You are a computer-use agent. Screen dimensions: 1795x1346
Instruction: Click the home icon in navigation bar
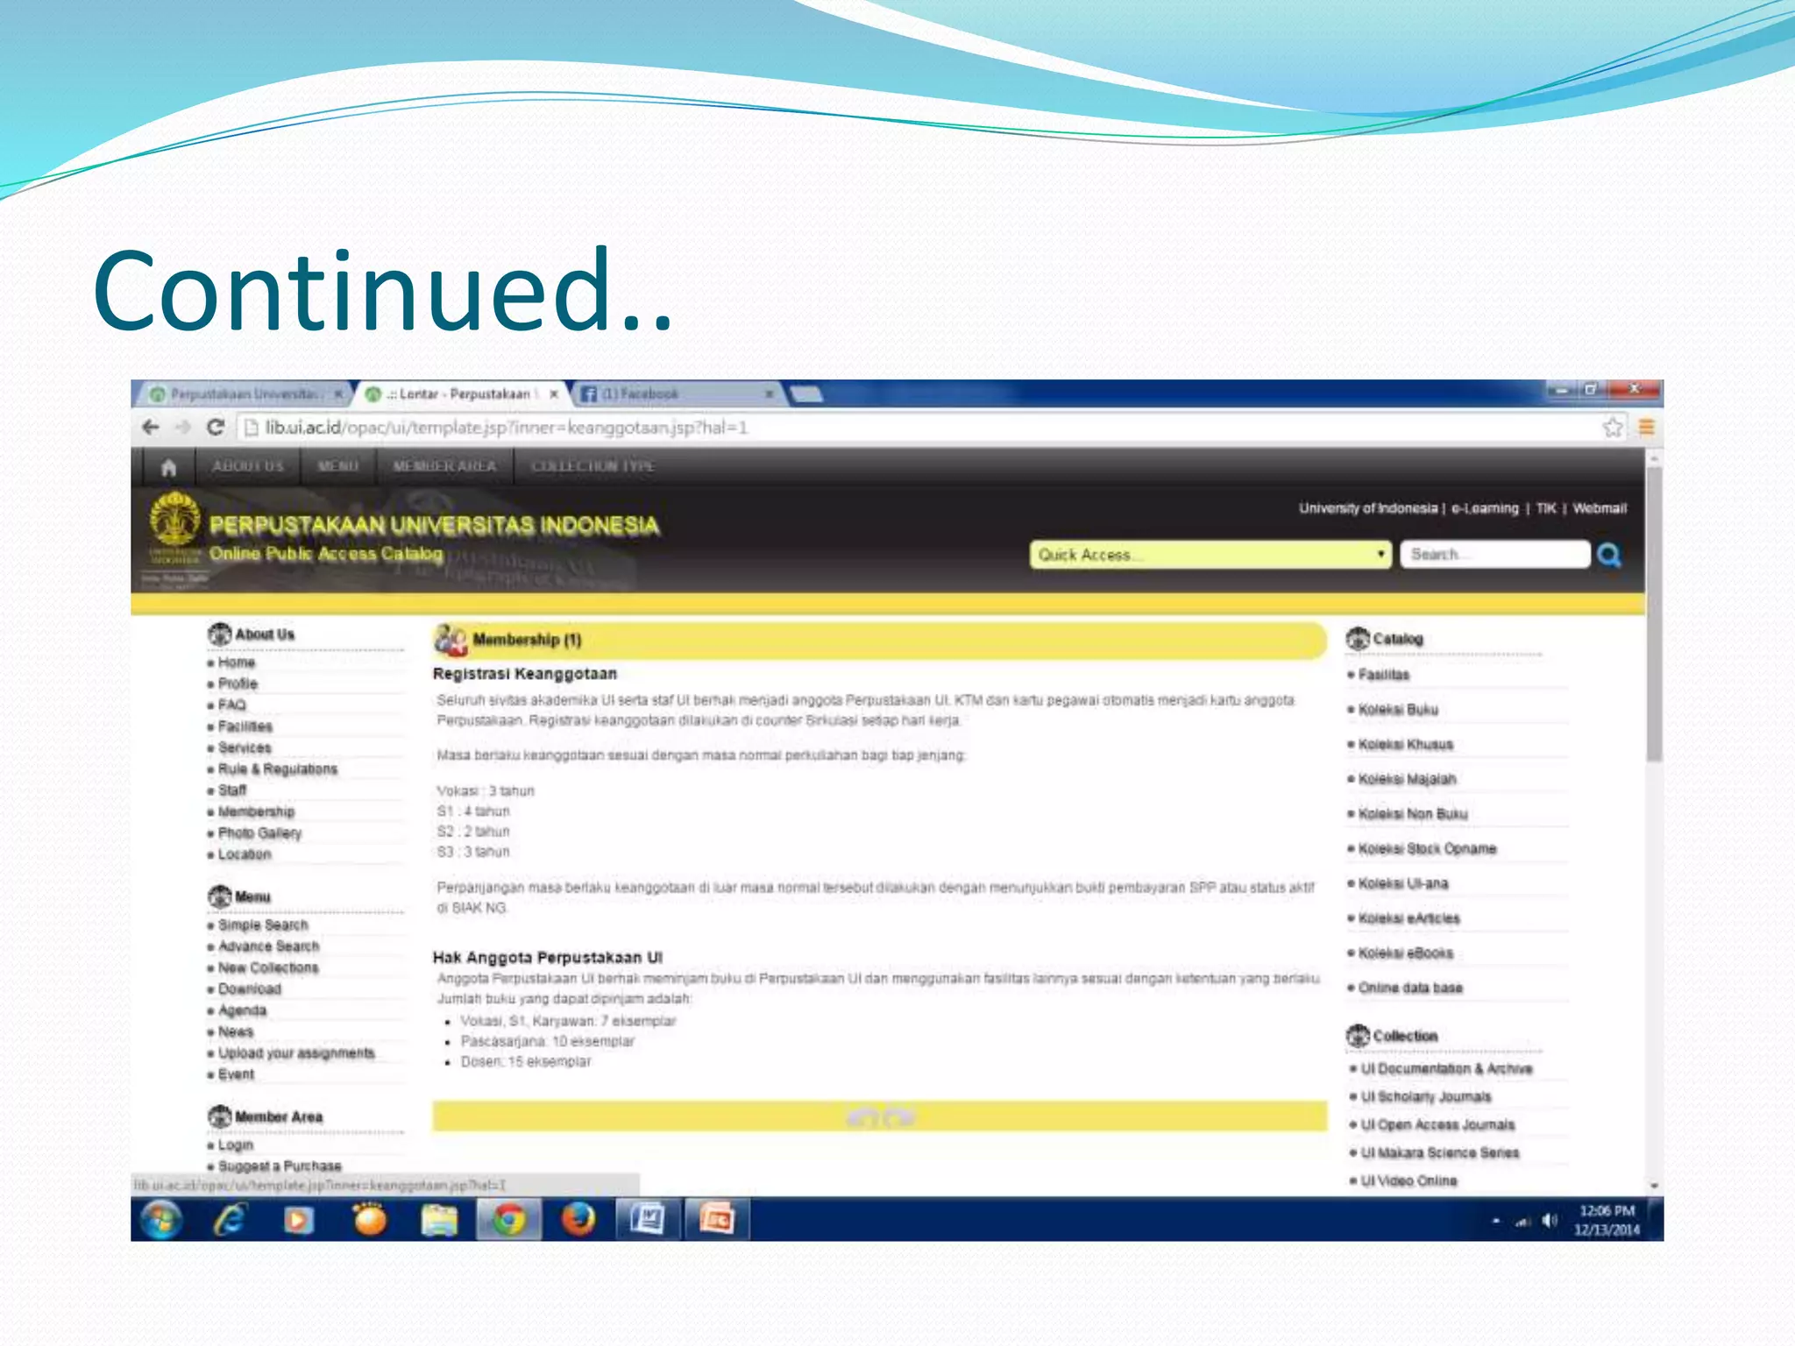(169, 467)
